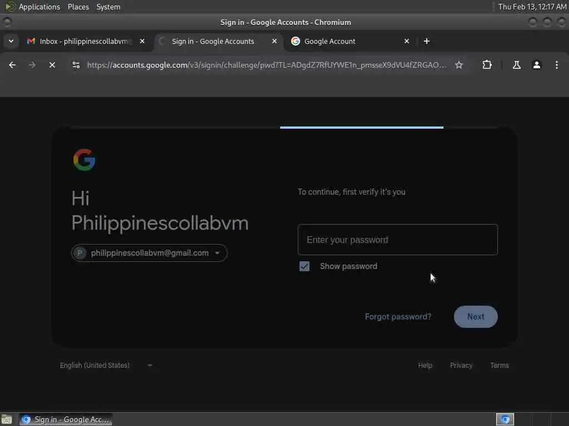
Task: Close the Sign in - Google Accounts tab
Action: click(x=274, y=41)
